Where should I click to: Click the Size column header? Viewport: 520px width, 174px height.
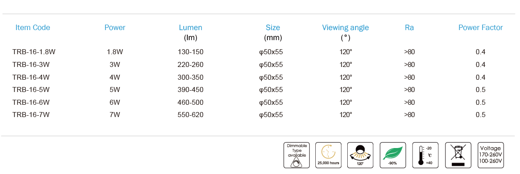(273, 27)
